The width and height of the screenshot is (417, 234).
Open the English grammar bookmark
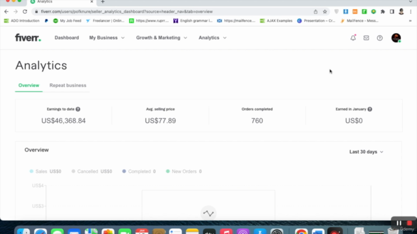193,21
